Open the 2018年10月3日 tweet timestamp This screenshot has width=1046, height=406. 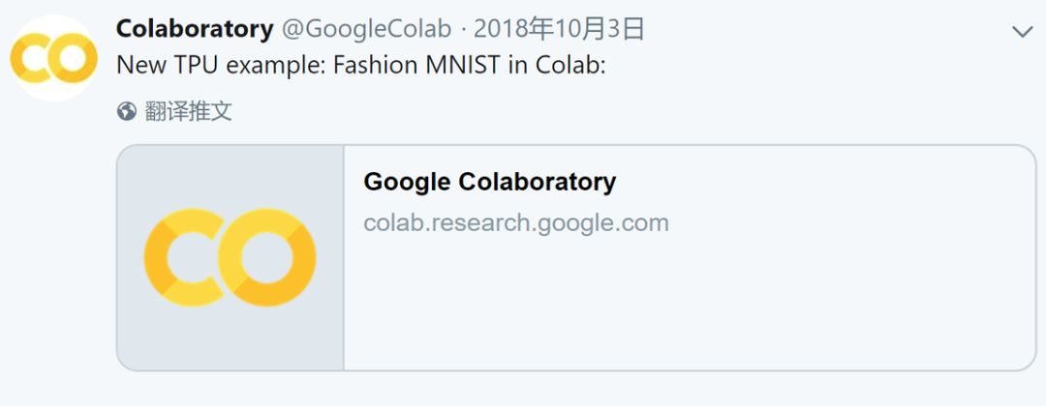(559, 30)
